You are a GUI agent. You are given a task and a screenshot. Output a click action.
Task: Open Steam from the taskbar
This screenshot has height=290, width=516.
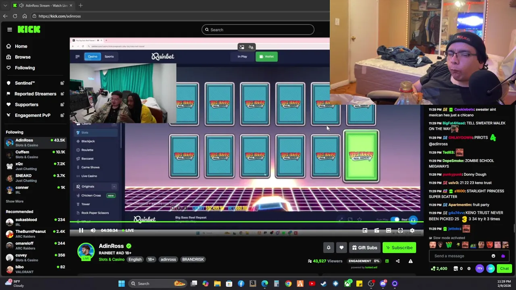pyautogui.click(x=323, y=284)
